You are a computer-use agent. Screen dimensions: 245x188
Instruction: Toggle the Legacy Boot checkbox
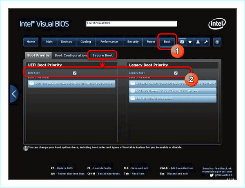click(176, 73)
